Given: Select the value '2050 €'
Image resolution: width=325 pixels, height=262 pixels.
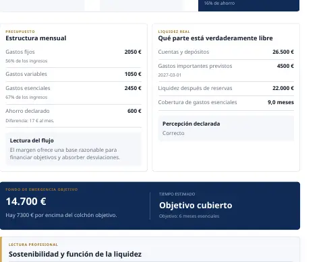Looking at the screenshot, I should coord(133,52).
